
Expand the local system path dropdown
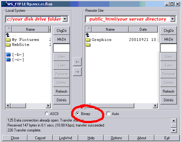[65, 19]
